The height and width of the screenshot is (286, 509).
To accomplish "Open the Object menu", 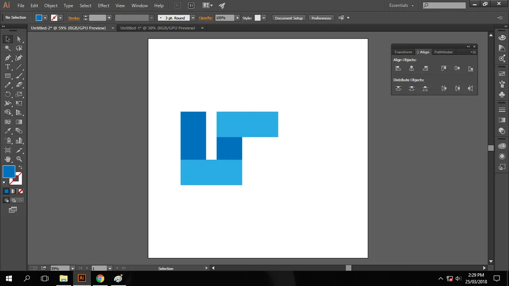I will [x=51, y=6].
